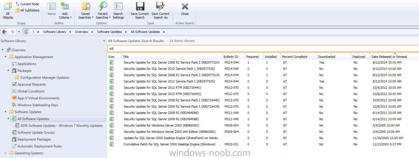This screenshot has height=158, width=419.
Task: Click the search box containing sql
Action: 263,49
